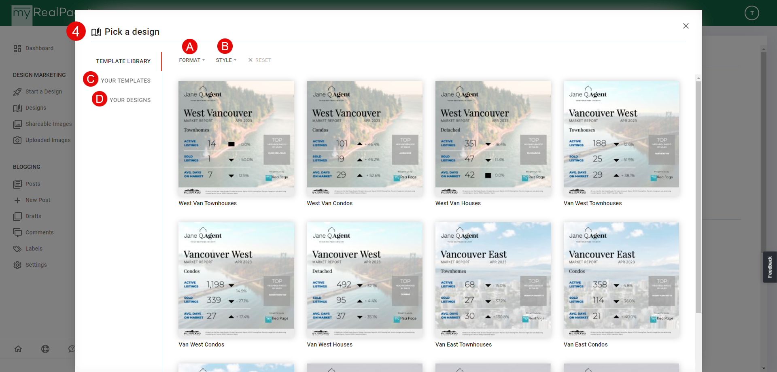Viewport: 777px width, 372px height.
Task: Click the home icon at sidebar bottom
Action: 18,349
